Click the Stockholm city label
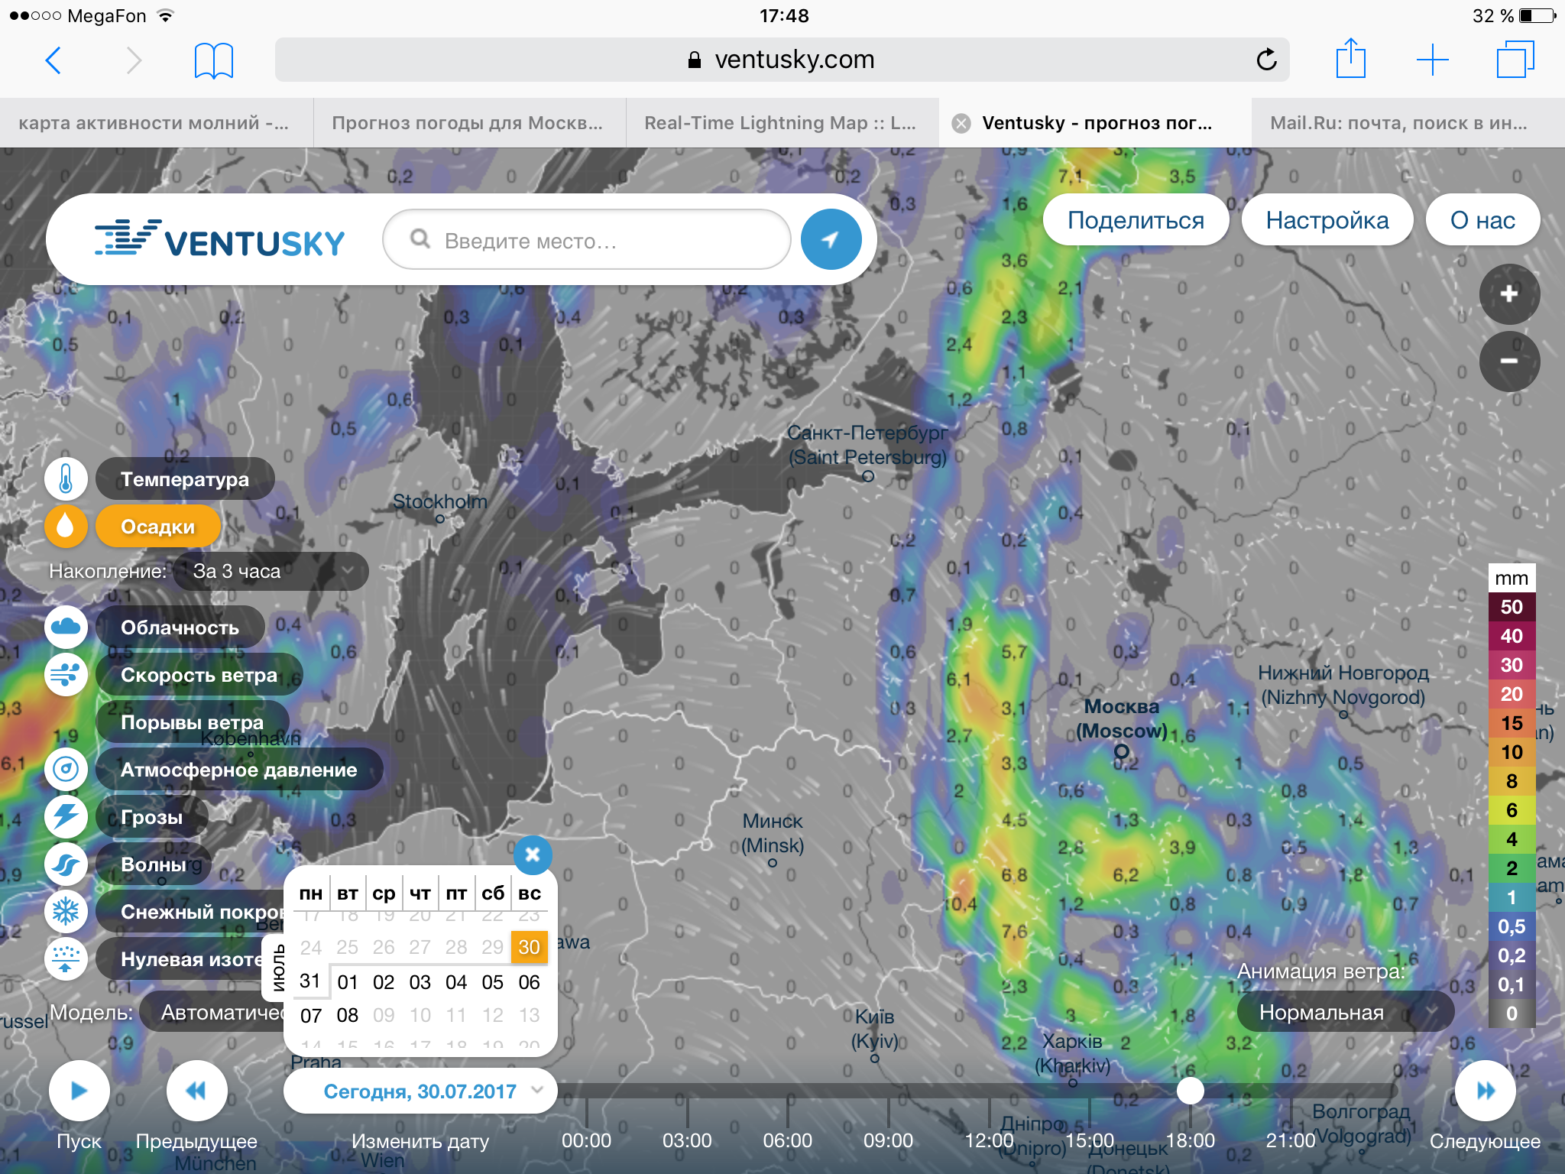 (x=439, y=501)
